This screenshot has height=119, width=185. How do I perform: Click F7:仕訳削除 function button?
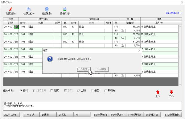coord(135,115)
